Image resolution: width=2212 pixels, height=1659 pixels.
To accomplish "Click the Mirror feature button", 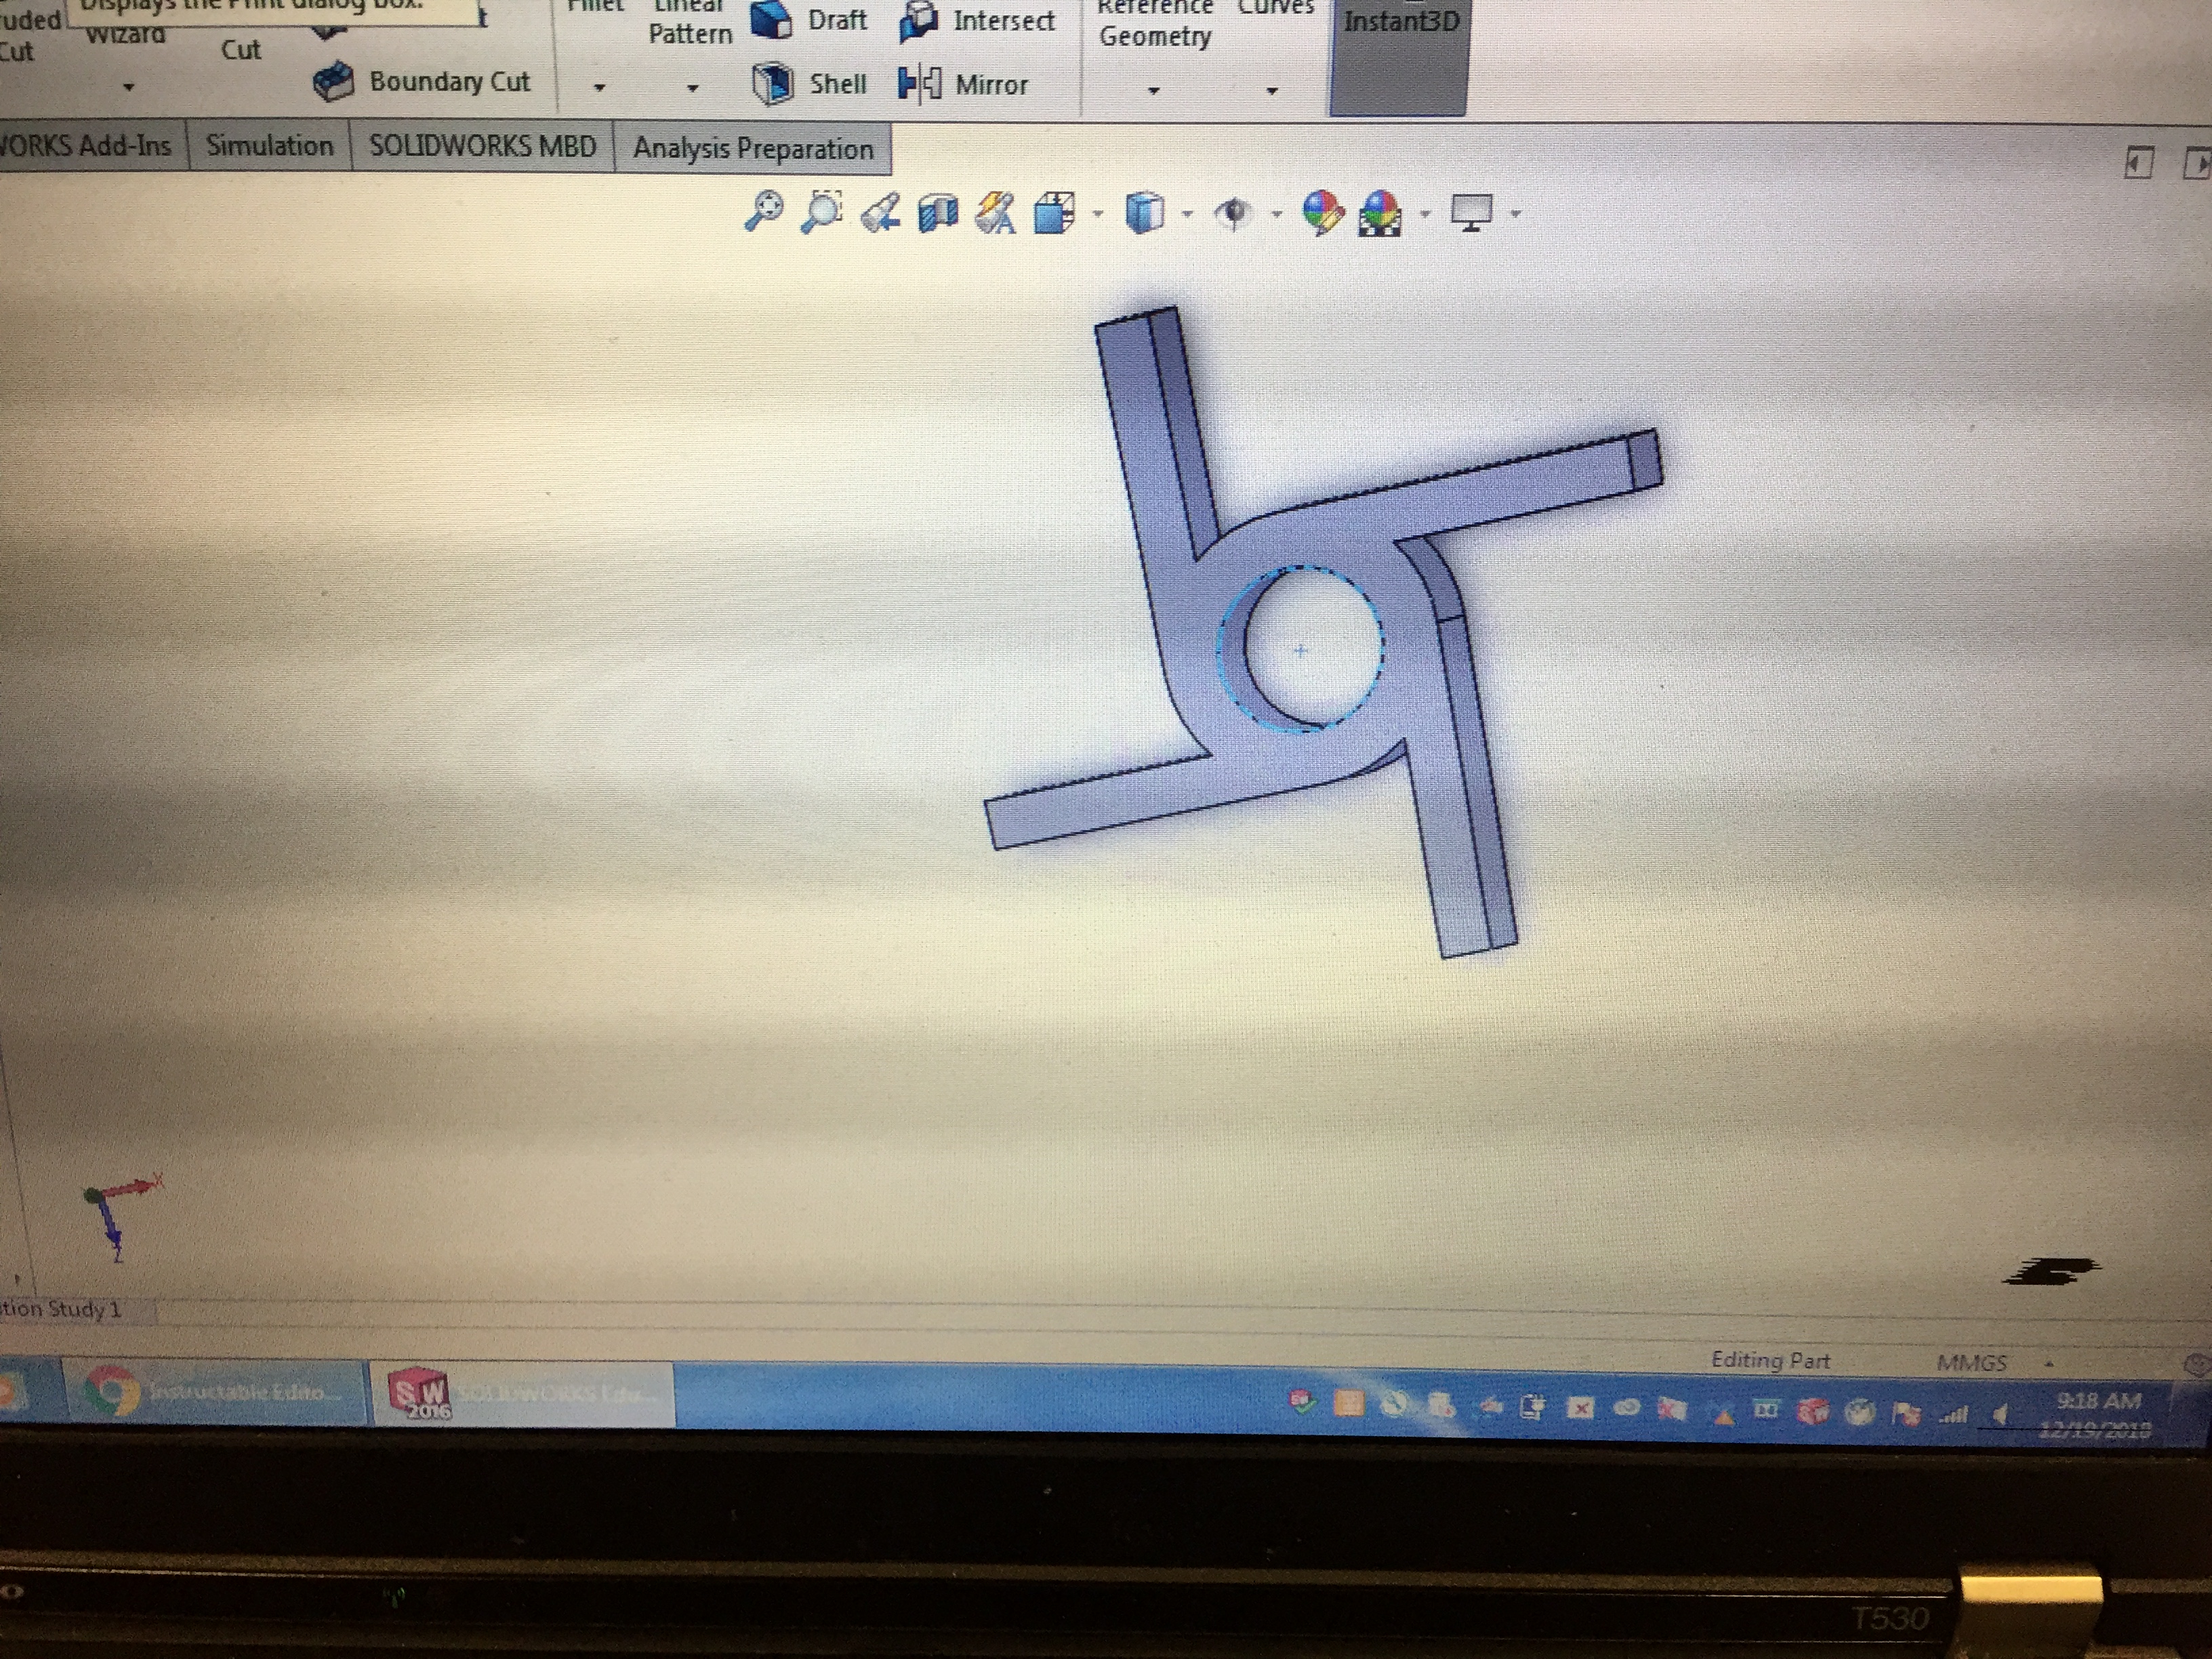I will [x=965, y=85].
